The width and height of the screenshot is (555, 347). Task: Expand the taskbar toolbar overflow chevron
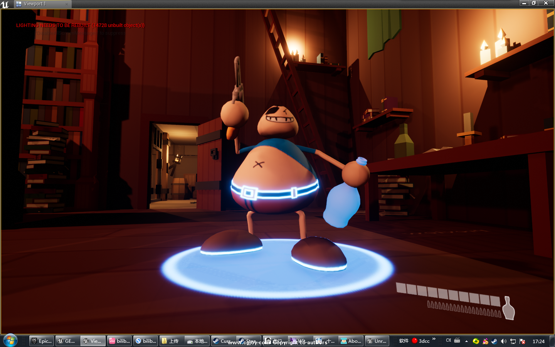tap(434, 339)
